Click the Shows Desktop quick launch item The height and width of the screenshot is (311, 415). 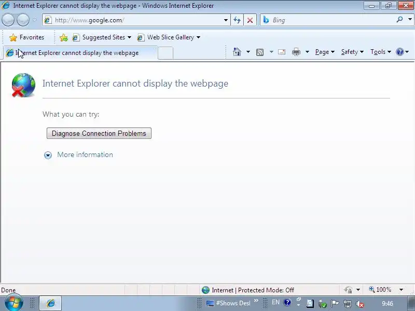point(228,303)
